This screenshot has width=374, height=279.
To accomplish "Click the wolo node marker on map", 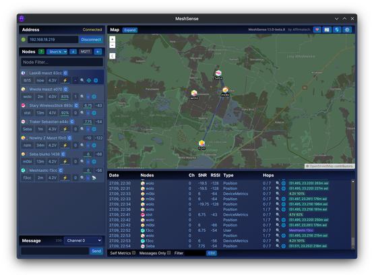I will click(194, 93).
